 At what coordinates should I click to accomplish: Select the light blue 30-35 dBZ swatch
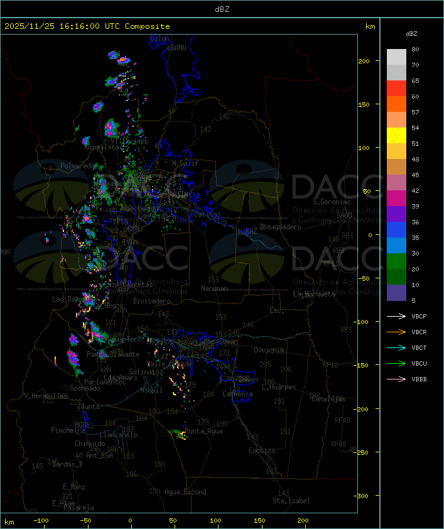coord(396,245)
